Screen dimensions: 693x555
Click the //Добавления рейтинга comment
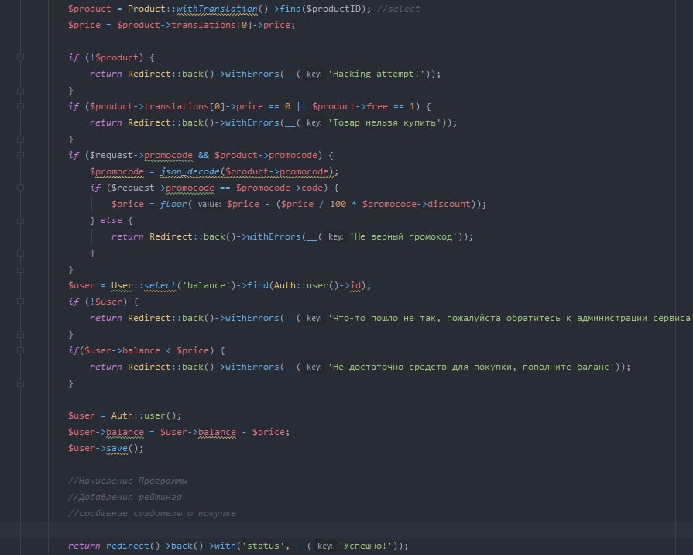click(125, 497)
